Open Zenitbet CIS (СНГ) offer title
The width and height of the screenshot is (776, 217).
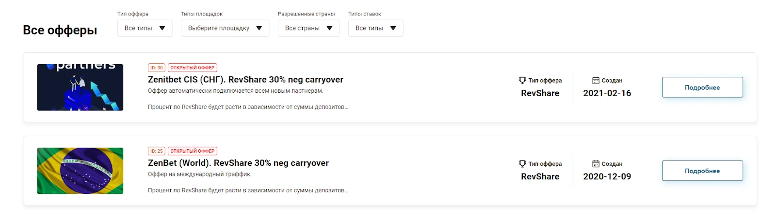coord(245,80)
